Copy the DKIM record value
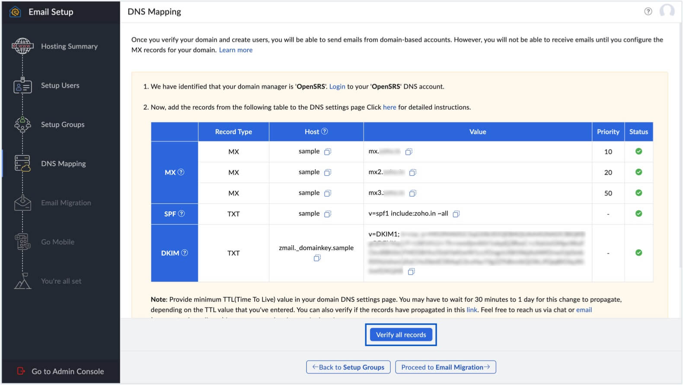This screenshot has height=385, width=683. [x=412, y=271]
